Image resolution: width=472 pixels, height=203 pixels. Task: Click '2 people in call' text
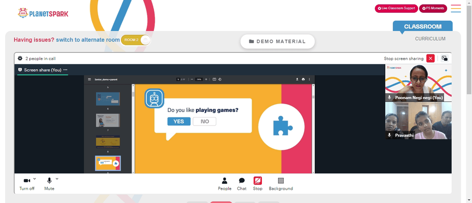[x=40, y=59]
